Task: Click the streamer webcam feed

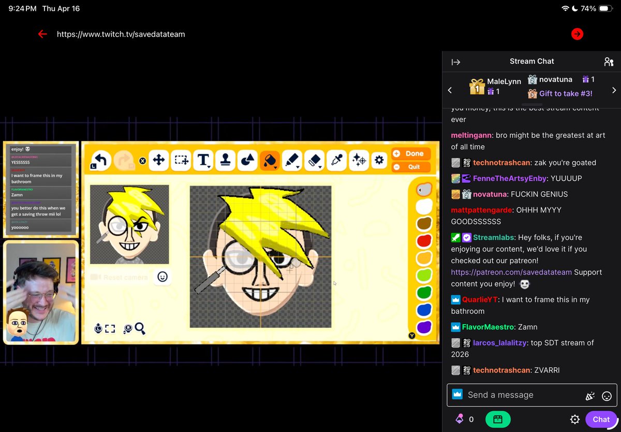Action: (41, 292)
